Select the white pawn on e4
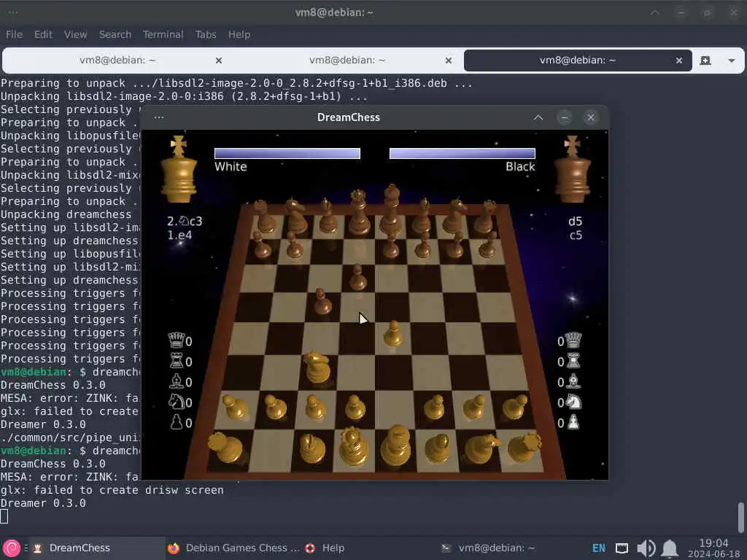This screenshot has height=560, width=747. [392, 333]
